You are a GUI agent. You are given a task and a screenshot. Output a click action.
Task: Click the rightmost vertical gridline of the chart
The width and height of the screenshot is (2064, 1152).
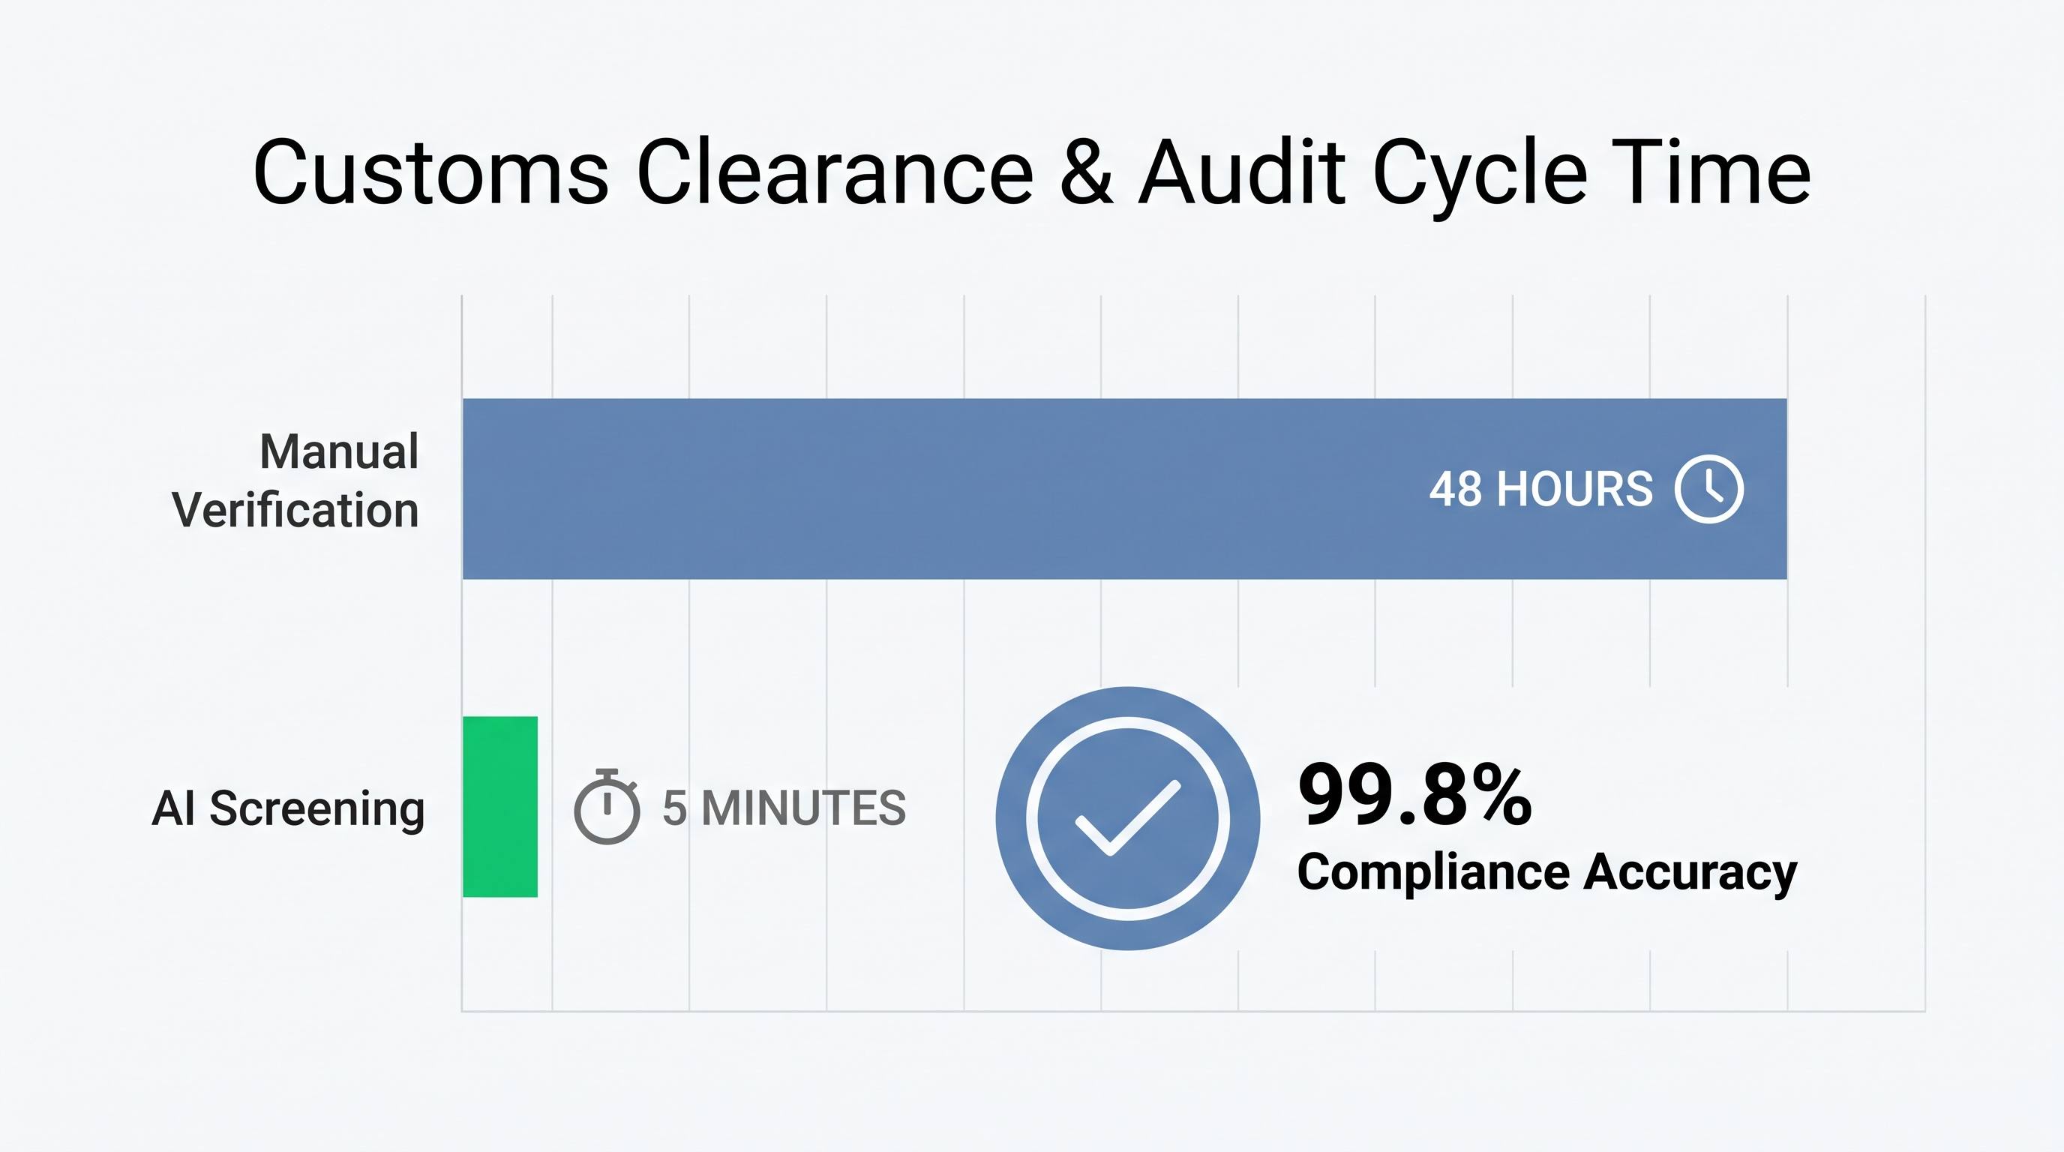tap(1924, 653)
